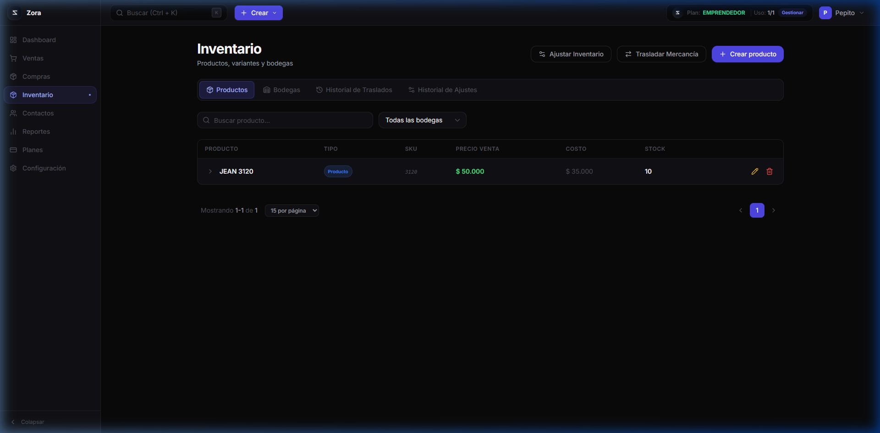Switch to Historial de Traslados tab
This screenshot has width=880, height=433.
coord(354,90)
